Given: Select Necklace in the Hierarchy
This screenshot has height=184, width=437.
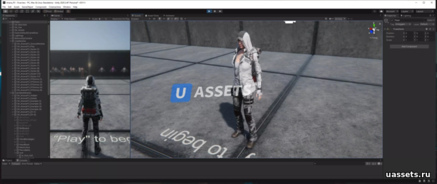Looking at the screenshot, I should point(24,147).
